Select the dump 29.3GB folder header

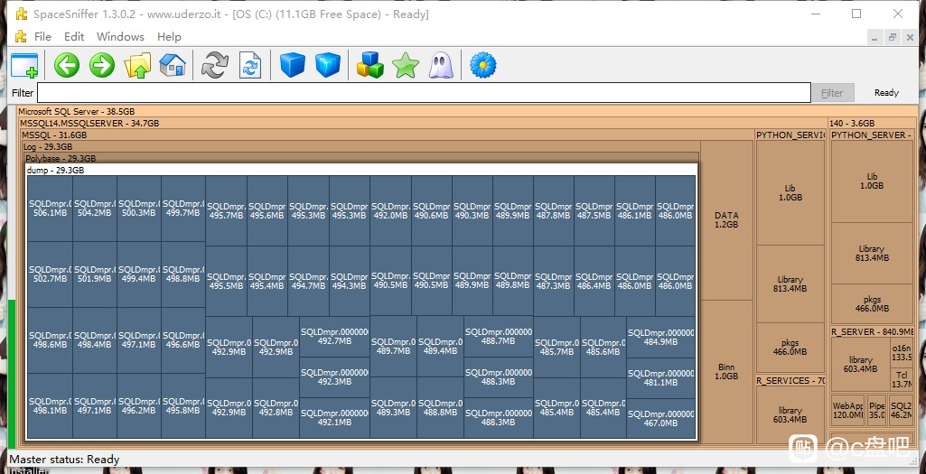click(x=360, y=170)
